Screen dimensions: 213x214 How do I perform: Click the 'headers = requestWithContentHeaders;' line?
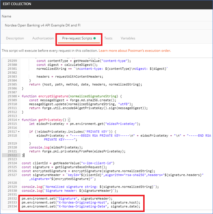70,77
